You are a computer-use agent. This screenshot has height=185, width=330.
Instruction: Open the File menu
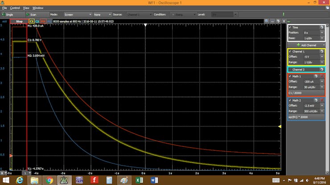(4, 8)
